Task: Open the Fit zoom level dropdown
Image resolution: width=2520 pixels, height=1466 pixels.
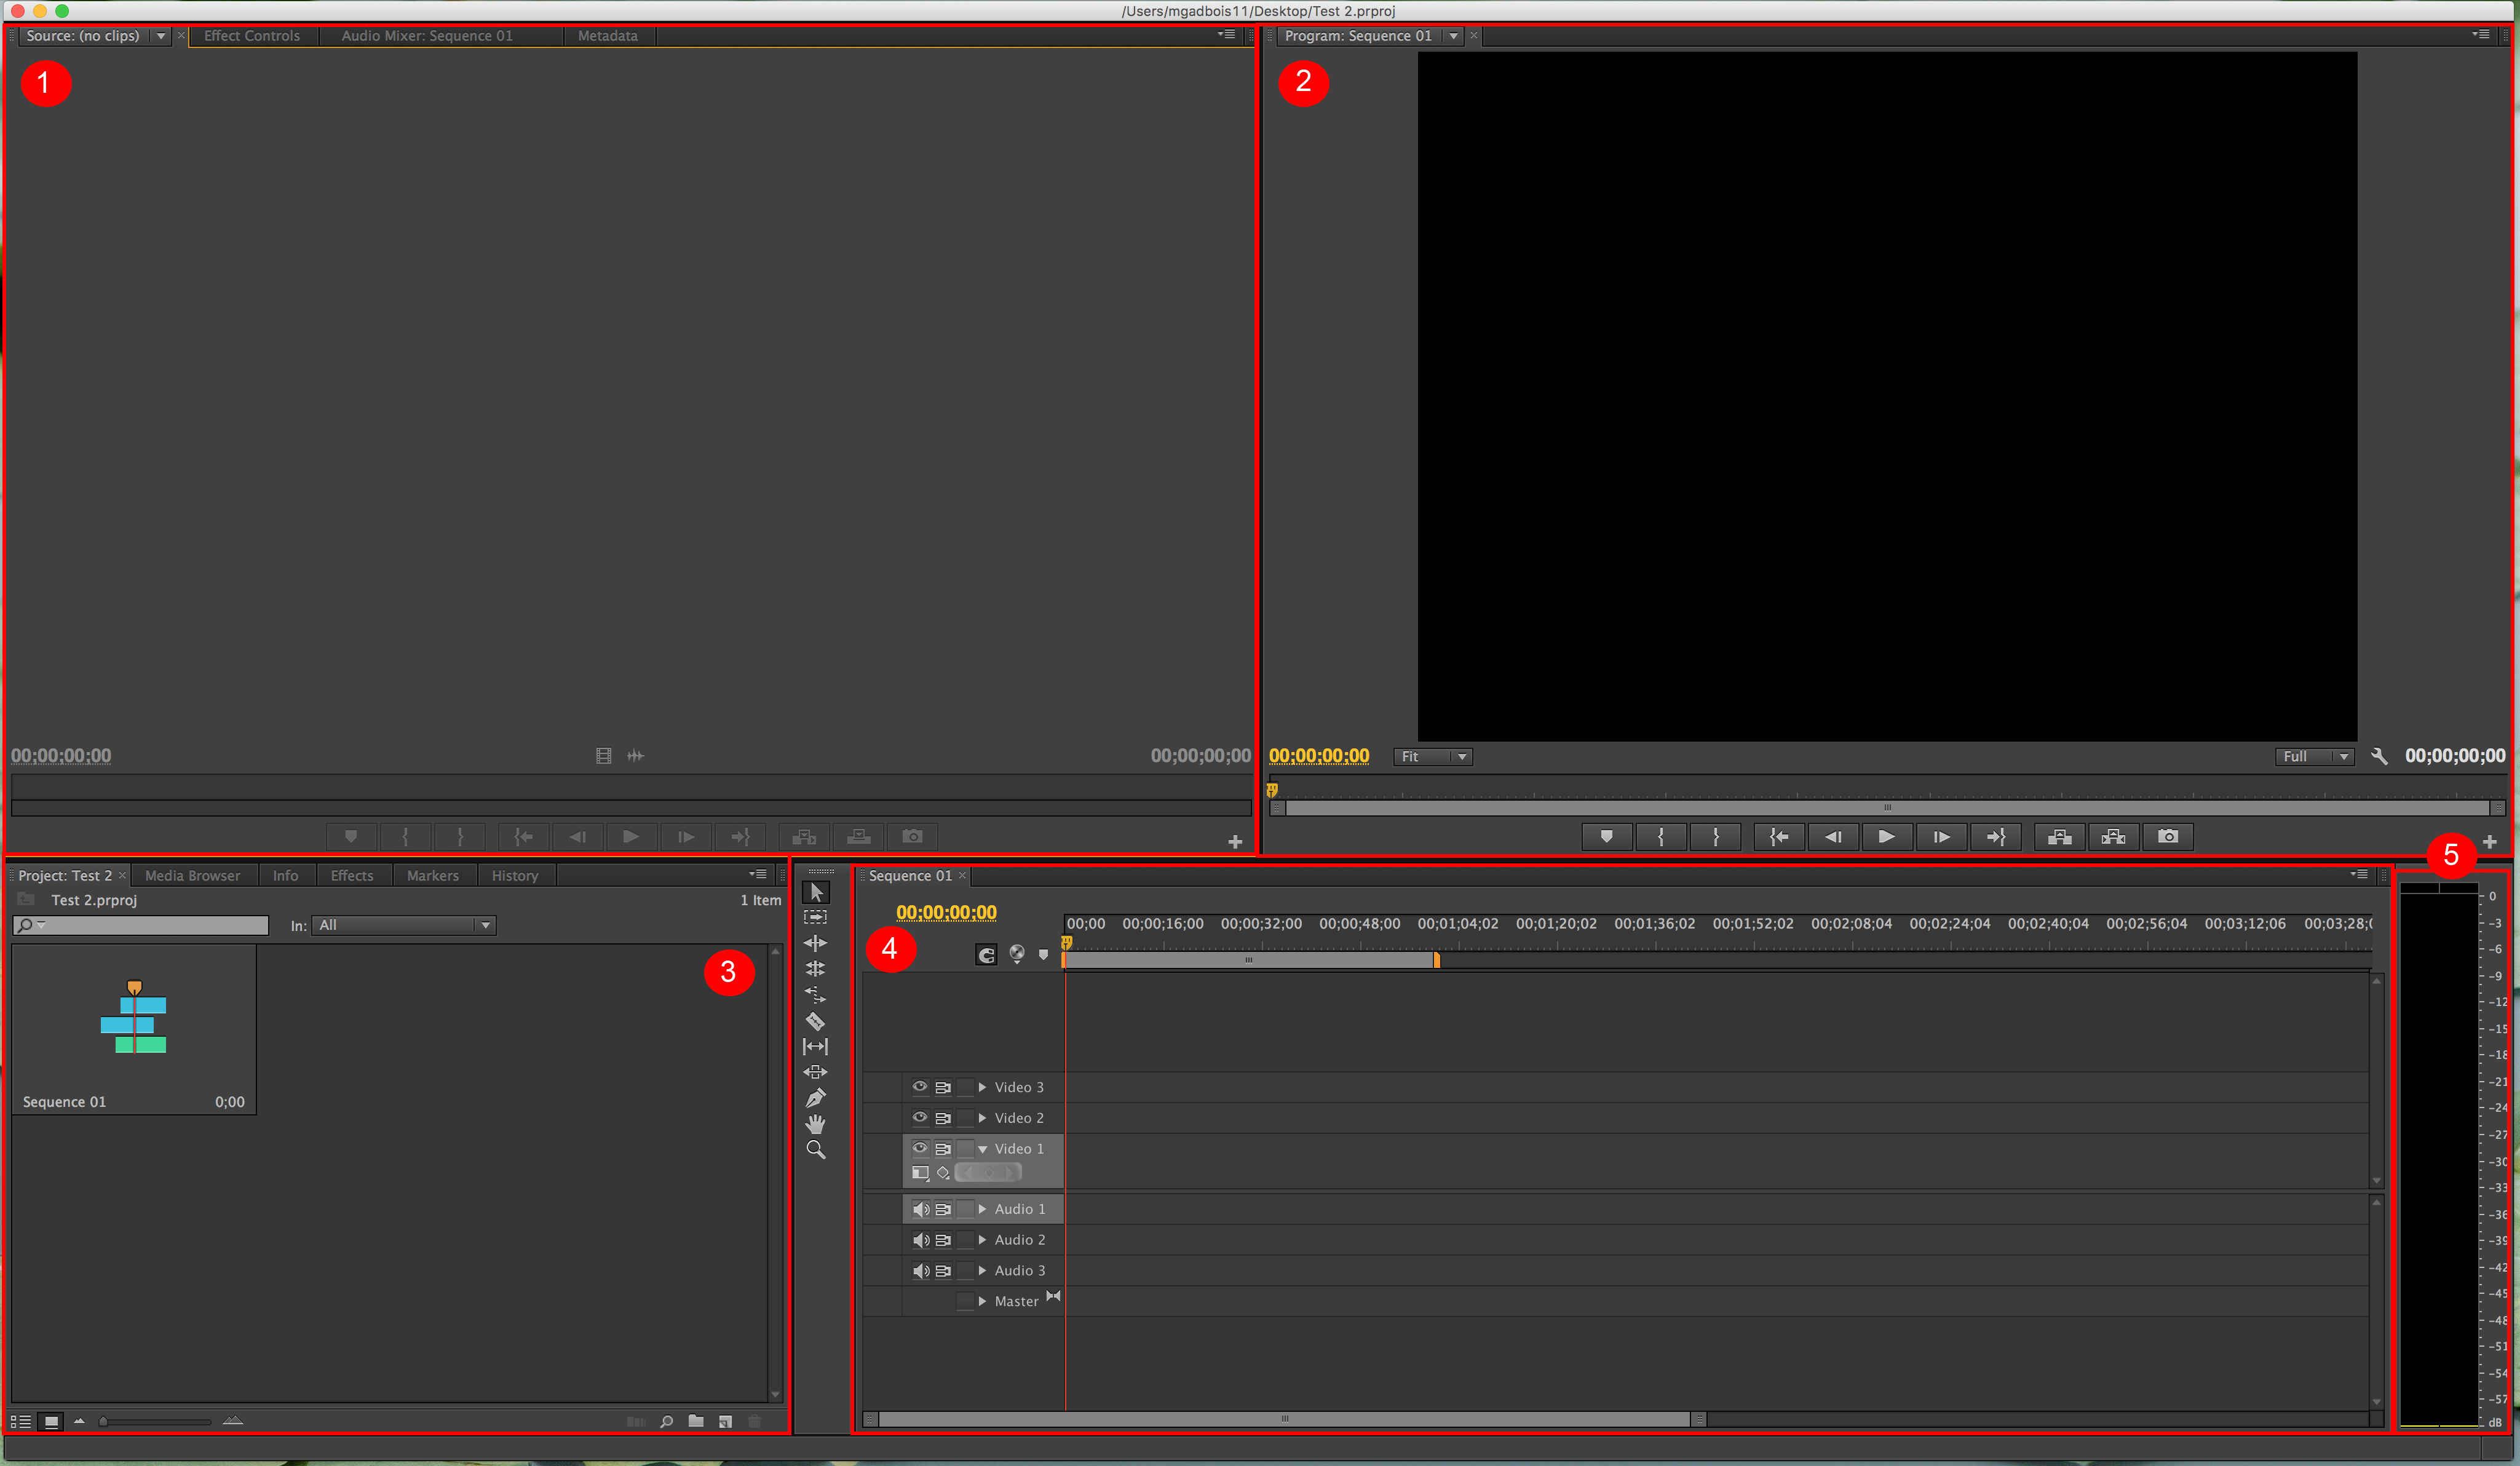Action: pos(1432,757)
